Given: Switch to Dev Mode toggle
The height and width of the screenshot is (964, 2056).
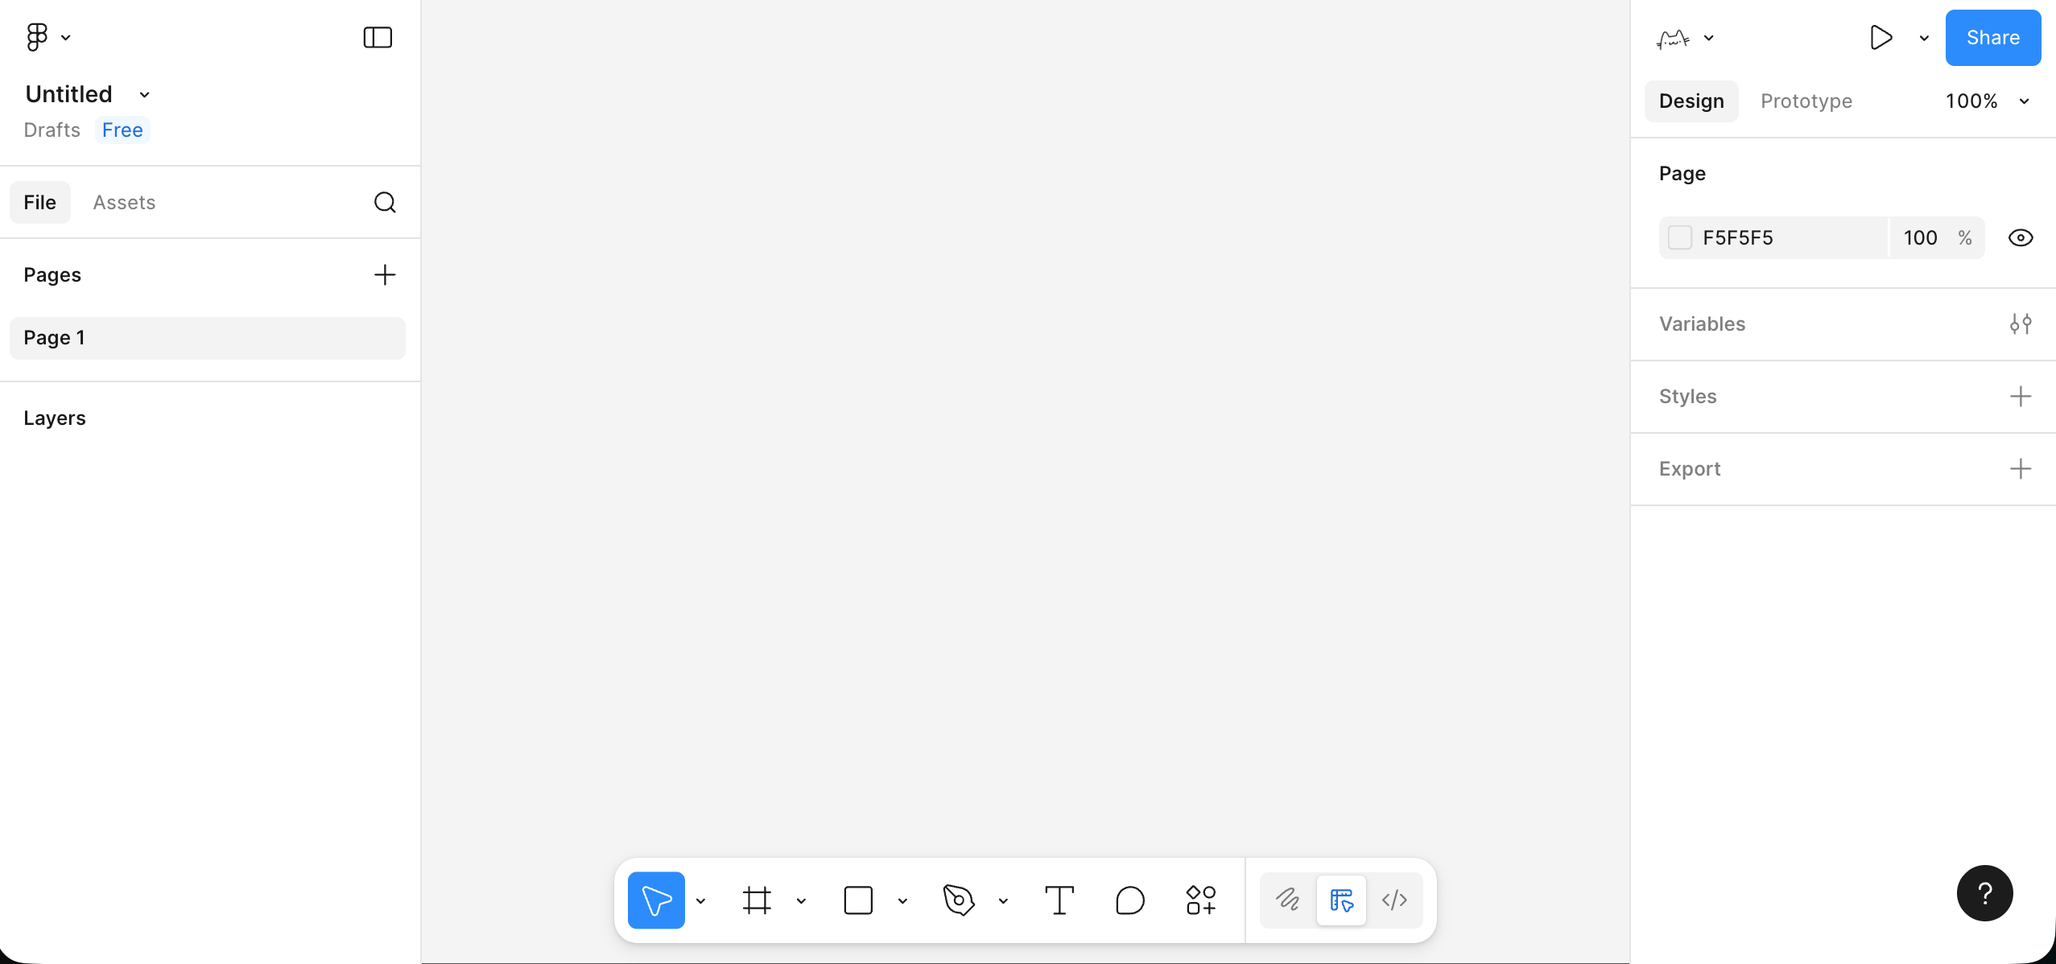Looking at the screenshot, I should tap(1394, 900).
